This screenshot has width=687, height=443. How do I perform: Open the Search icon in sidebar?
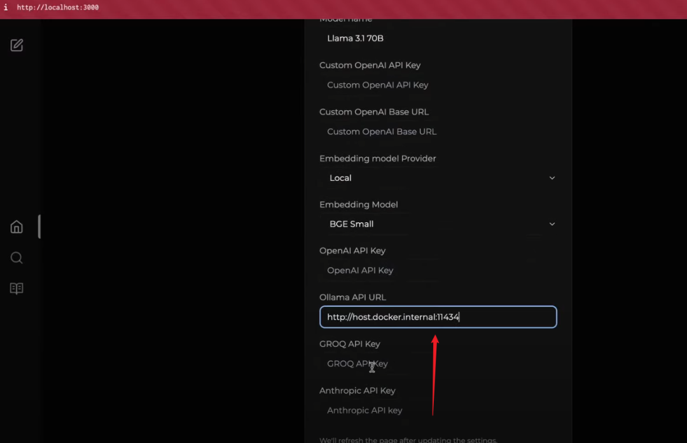[x=17, y=258]
